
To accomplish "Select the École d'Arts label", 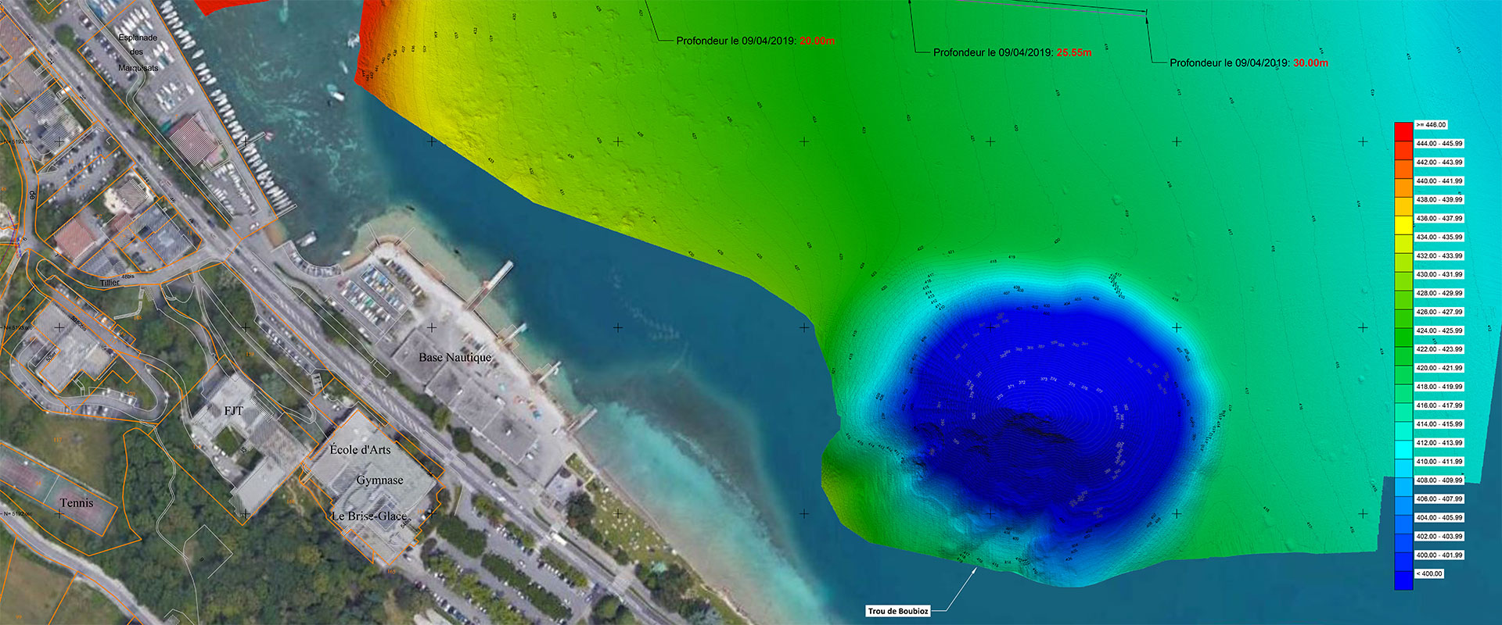I will point(360,450).
